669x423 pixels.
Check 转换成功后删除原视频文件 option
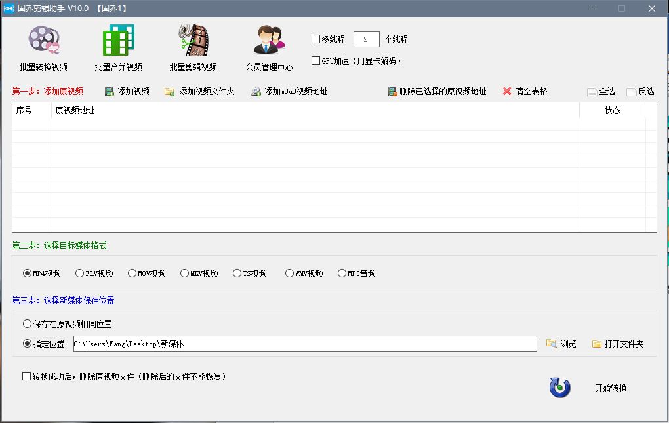click(26, 376)
